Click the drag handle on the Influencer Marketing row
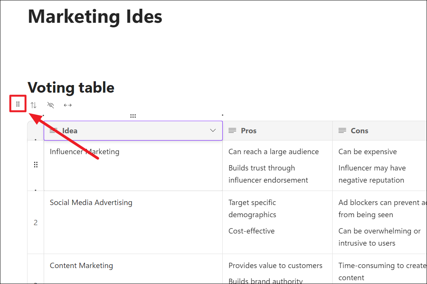 pyautogui.click(x=36, y=164)
